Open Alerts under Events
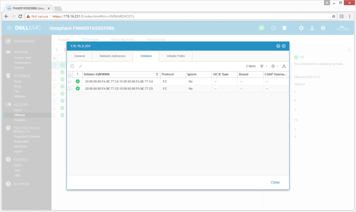356x212 pixels. coord(18,165)
